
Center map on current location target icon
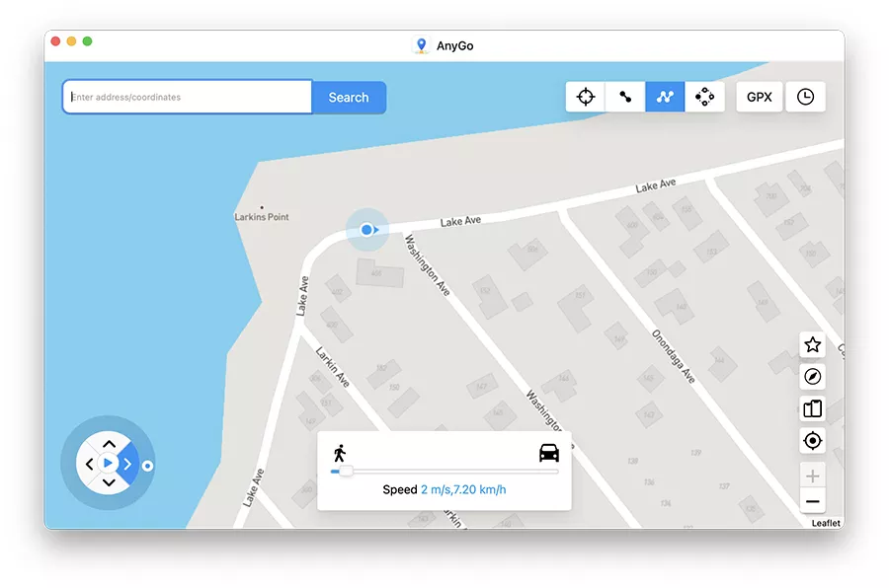[x=813, y=440]
